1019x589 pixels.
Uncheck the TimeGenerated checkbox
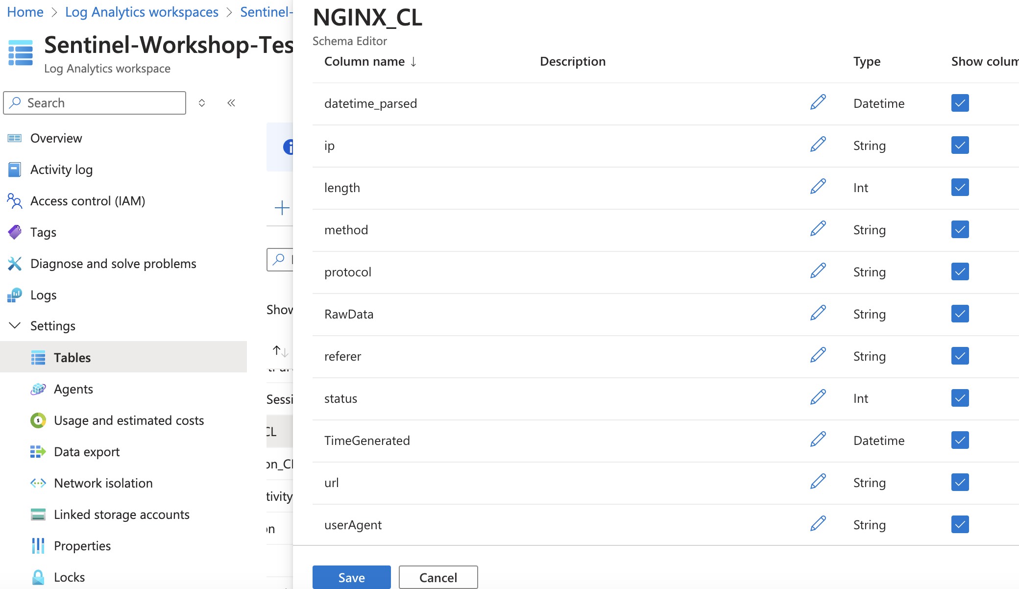pos(960,440)
